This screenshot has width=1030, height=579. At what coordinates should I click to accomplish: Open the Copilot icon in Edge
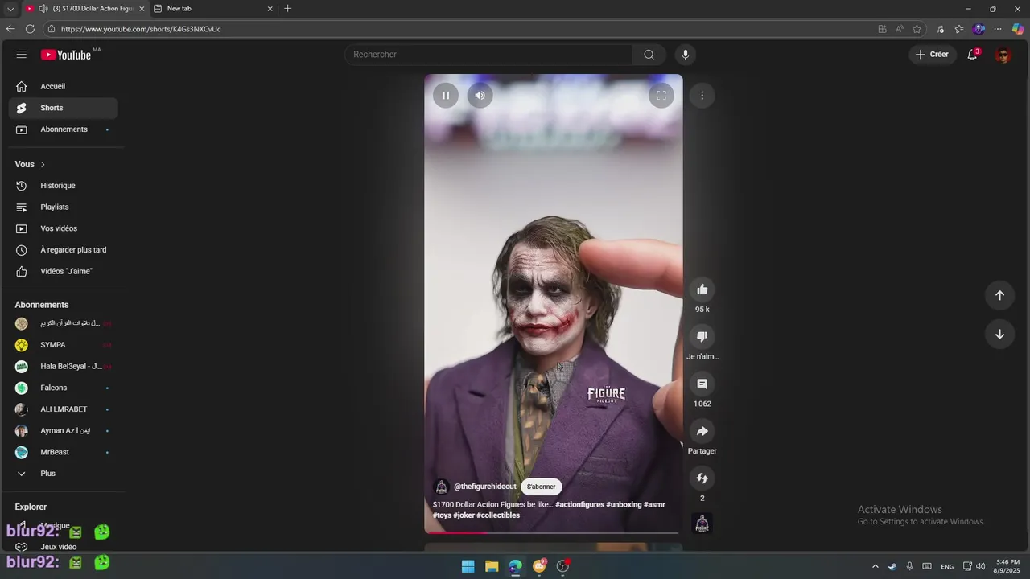coord(1018,29)
